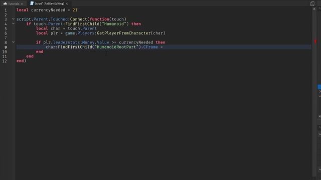Click GetPlayerFromCharacter on line 6

click(x=124, y=33)
